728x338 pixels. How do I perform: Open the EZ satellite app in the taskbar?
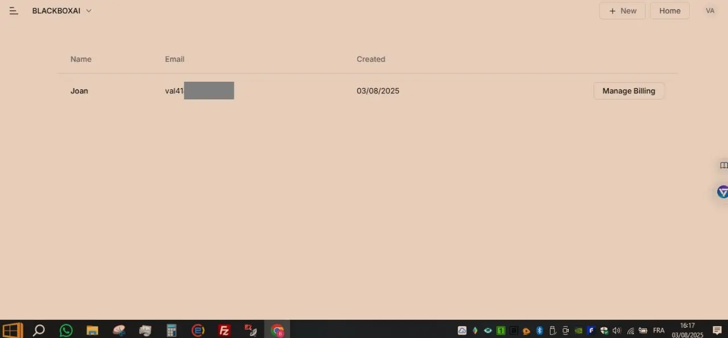coord(250,329)
